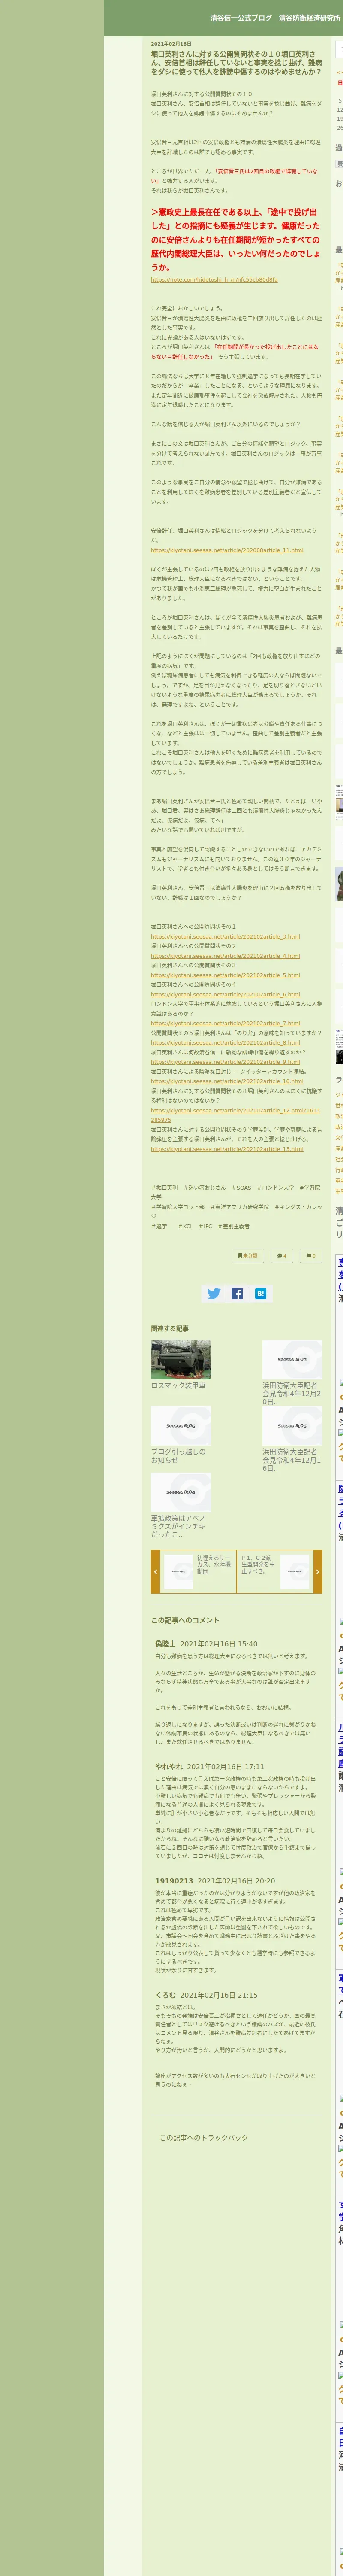
Task: Open the 202102article_5.html link
Action: click(225, 975)
